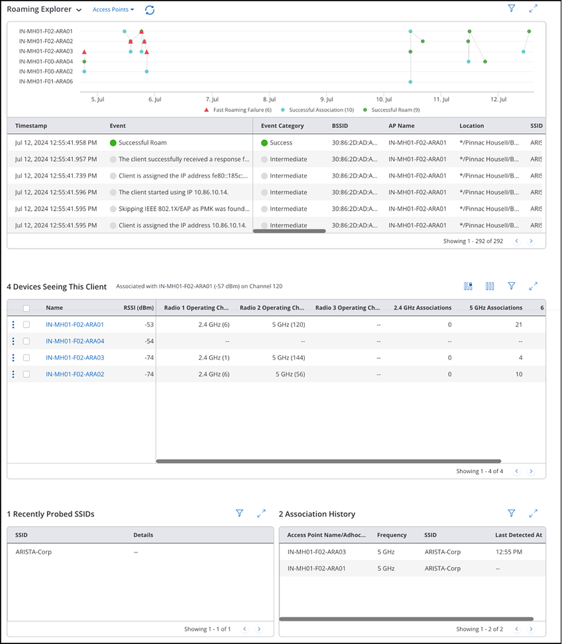The height and width of the screenshot is (644, 562).
Task: Click horizontal scrollbar in roaming events table
Action: (x=289, y=231)
